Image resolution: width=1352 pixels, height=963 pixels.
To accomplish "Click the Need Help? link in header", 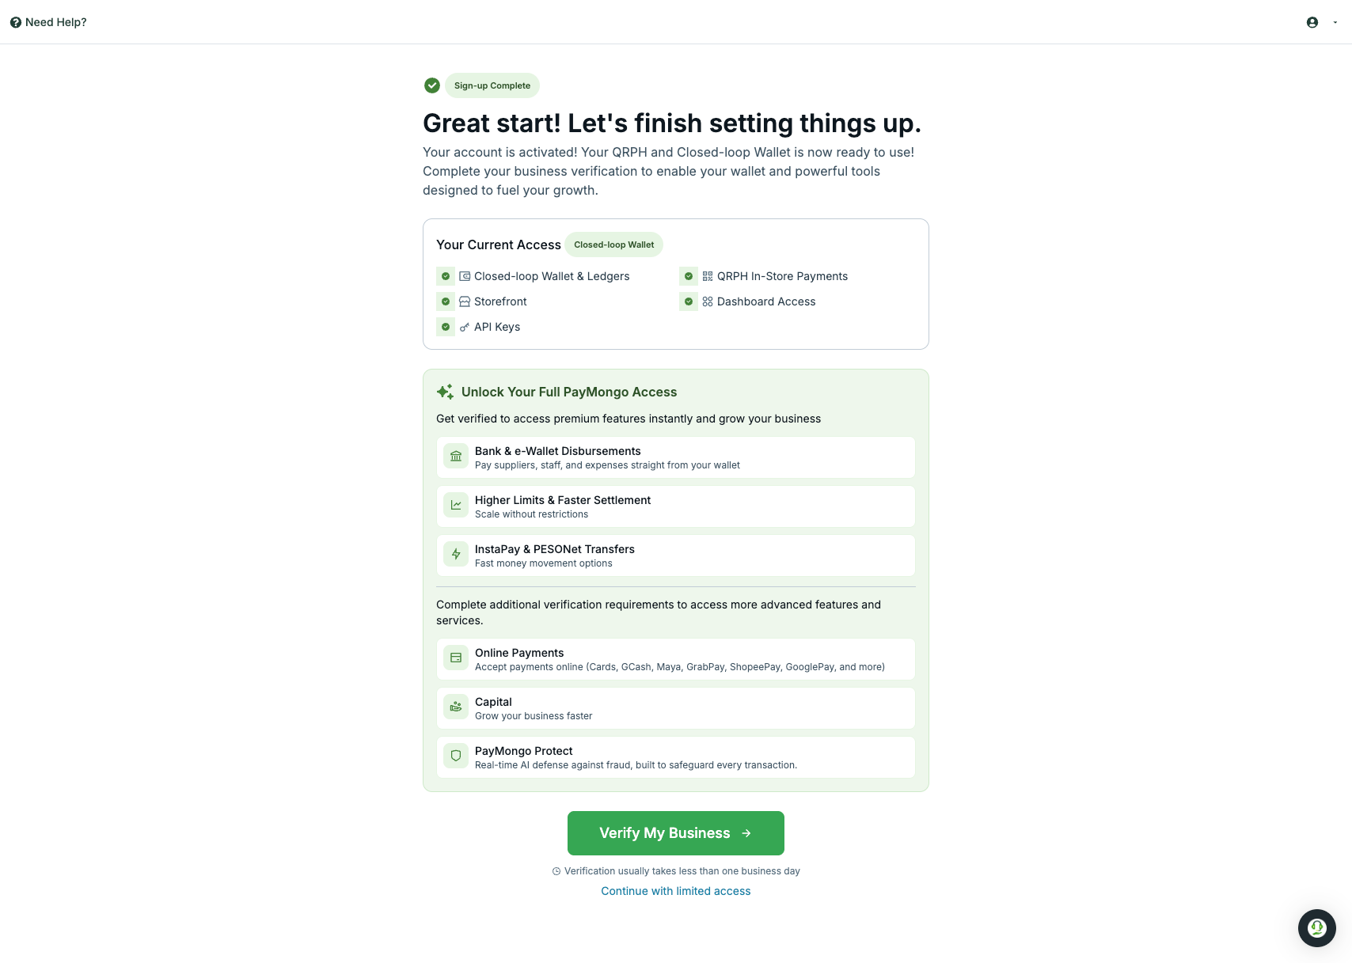I will 48,22.
